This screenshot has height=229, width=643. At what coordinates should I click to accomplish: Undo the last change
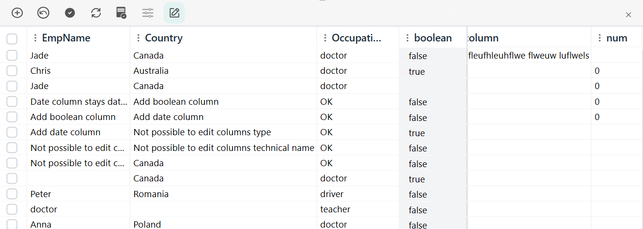coord(43,13)
